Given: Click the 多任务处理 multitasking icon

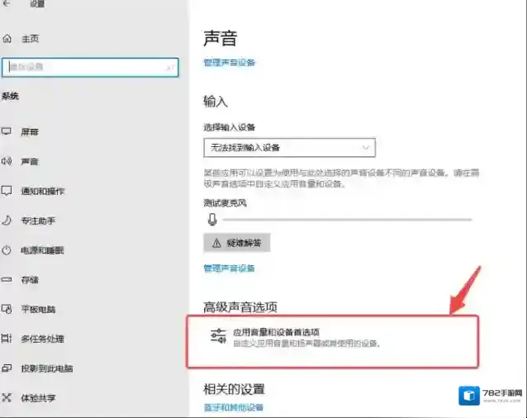Looking at the screenshot, I should click(x=7, y=339).
